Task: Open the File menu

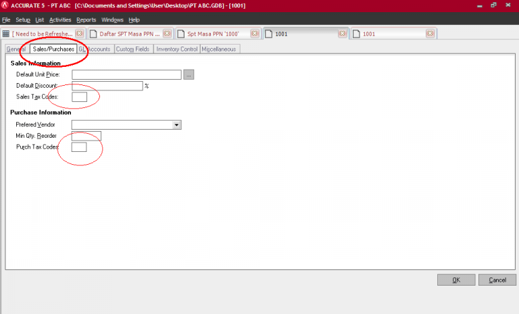Action: 6,20
